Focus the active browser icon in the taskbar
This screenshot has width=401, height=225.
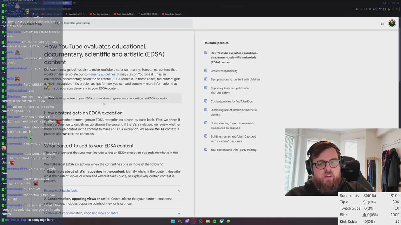pos(194,221)
